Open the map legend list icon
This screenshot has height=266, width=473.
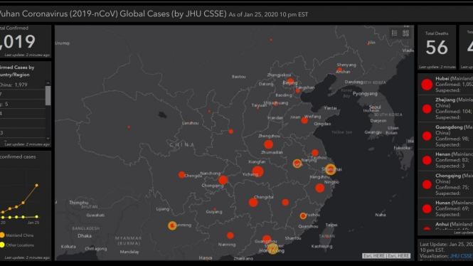pyautogui.click(x=394, y=33)
